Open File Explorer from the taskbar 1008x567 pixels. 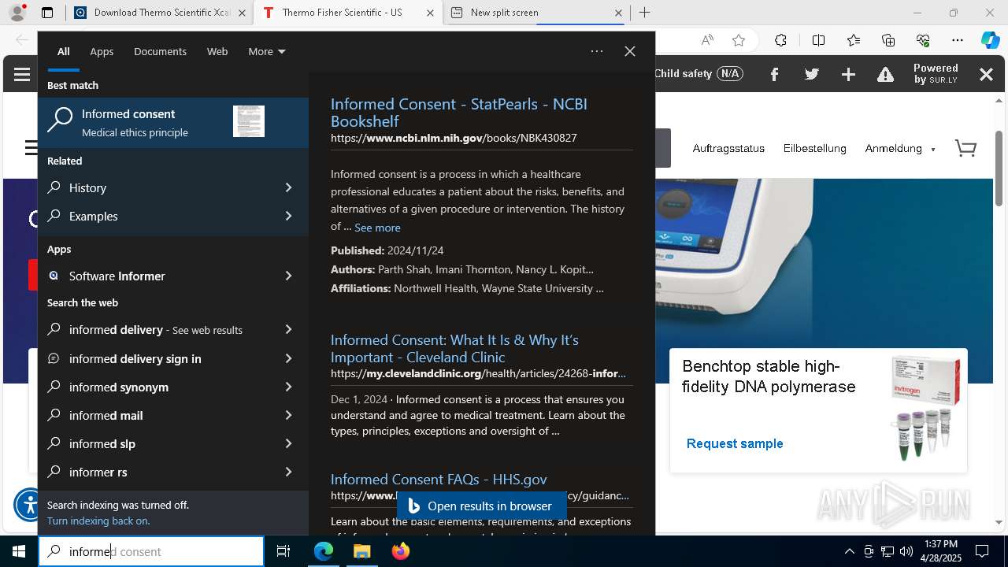[x=361, y=551]
